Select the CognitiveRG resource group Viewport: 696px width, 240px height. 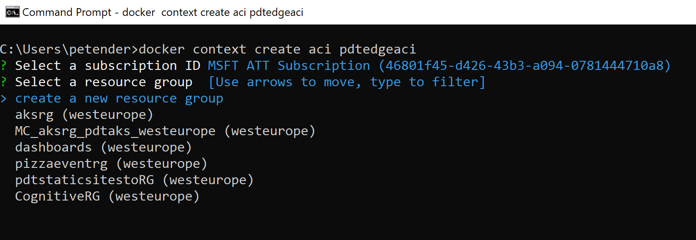click(x=107, y=196)
